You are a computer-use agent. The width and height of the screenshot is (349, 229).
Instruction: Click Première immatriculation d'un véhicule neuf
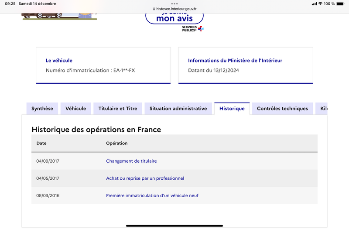152,195
